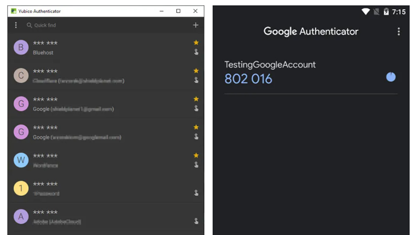The image size is (413, 235).
Task: Select the C avatar for Cloudflare entry
Action: [21, 76]
